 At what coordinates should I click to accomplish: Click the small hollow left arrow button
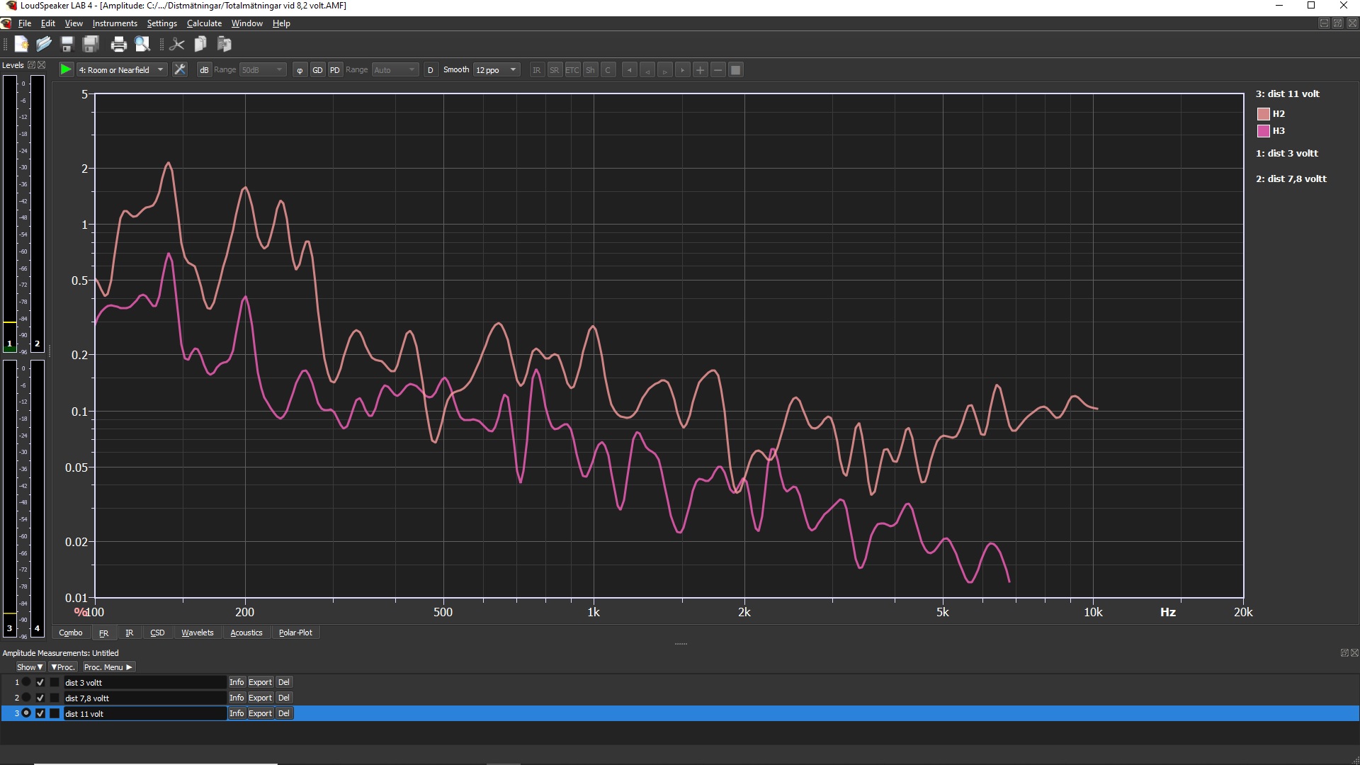647,69
